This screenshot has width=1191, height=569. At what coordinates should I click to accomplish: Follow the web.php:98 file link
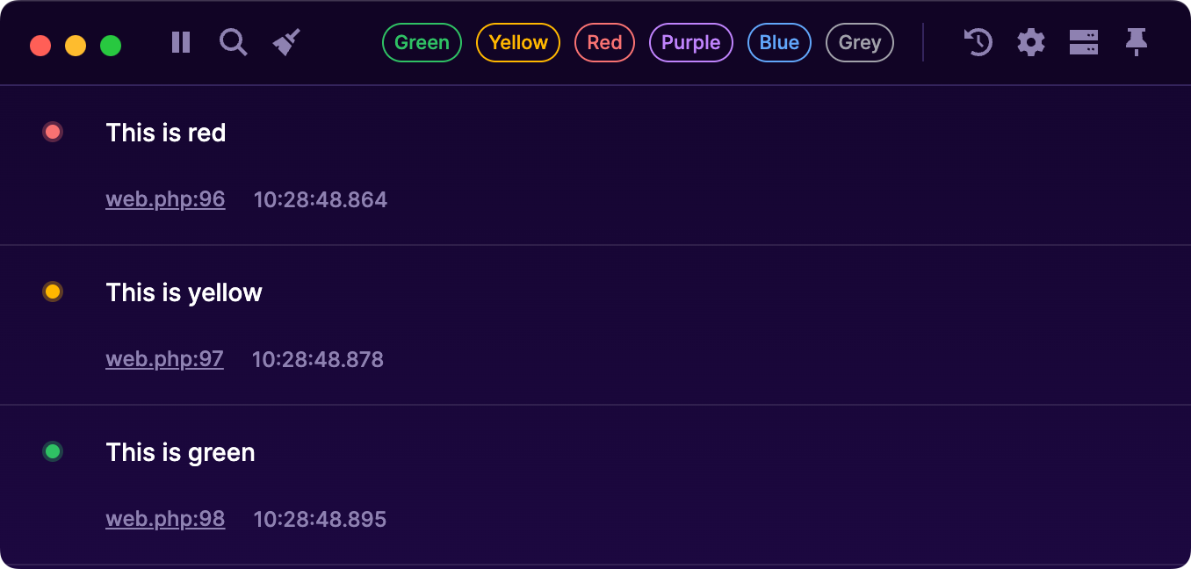click(x=165, y=520)
